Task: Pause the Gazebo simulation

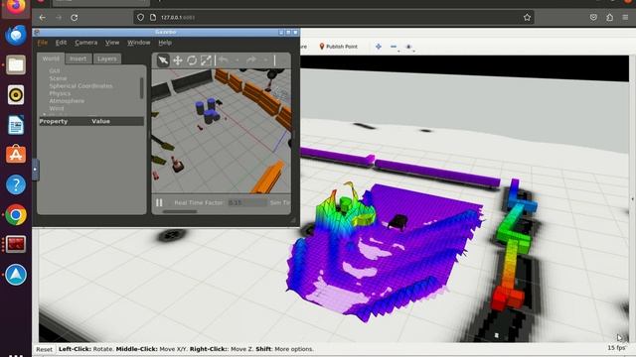Action: [159, 202]
